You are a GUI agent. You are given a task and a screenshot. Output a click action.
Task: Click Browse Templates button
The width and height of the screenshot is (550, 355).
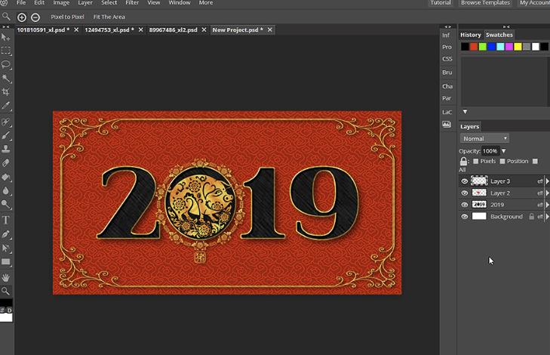[485, 3]
